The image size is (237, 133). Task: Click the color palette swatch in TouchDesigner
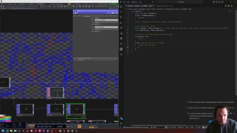[x=6, y=119]
